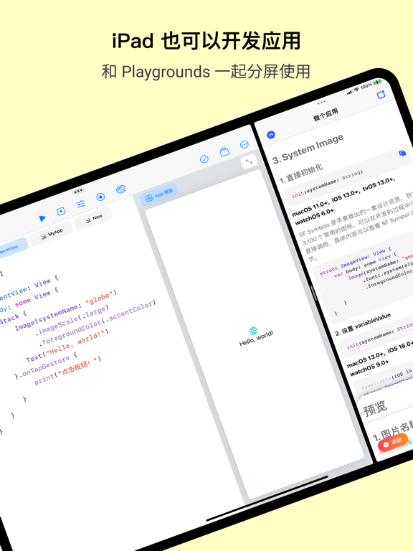This screenshot has height=551, width=413.
Task: Click the battery indicator in status bar
Action: [377, 83]
